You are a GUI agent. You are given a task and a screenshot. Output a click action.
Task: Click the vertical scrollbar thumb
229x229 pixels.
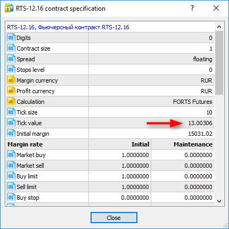(219, 63)
